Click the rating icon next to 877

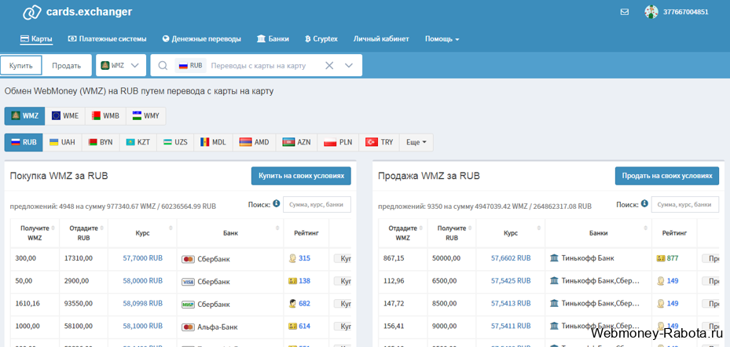(x=661, y=258)
